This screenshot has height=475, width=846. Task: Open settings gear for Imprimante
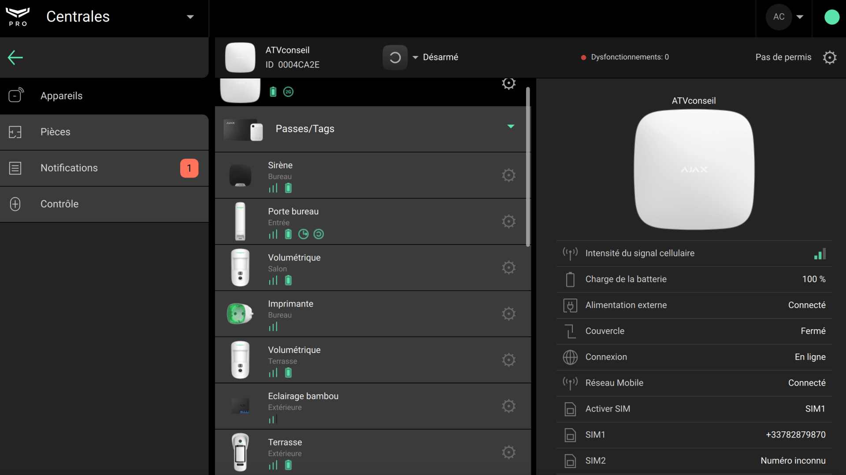pyautogui.click(x=508, y=314)
